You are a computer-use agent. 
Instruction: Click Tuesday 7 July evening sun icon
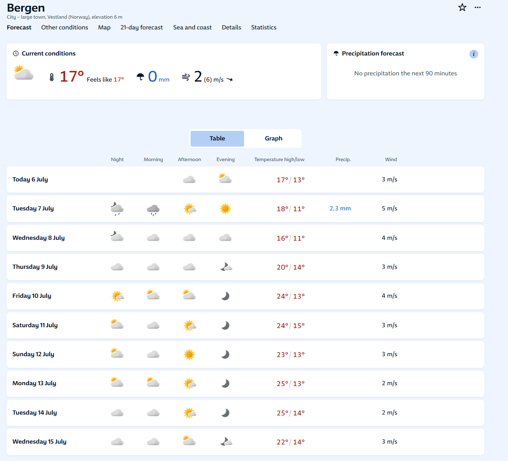click(x=225, y=208)
